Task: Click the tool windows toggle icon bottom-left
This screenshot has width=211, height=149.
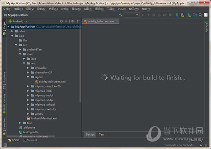Action: [x=5, y=145]
